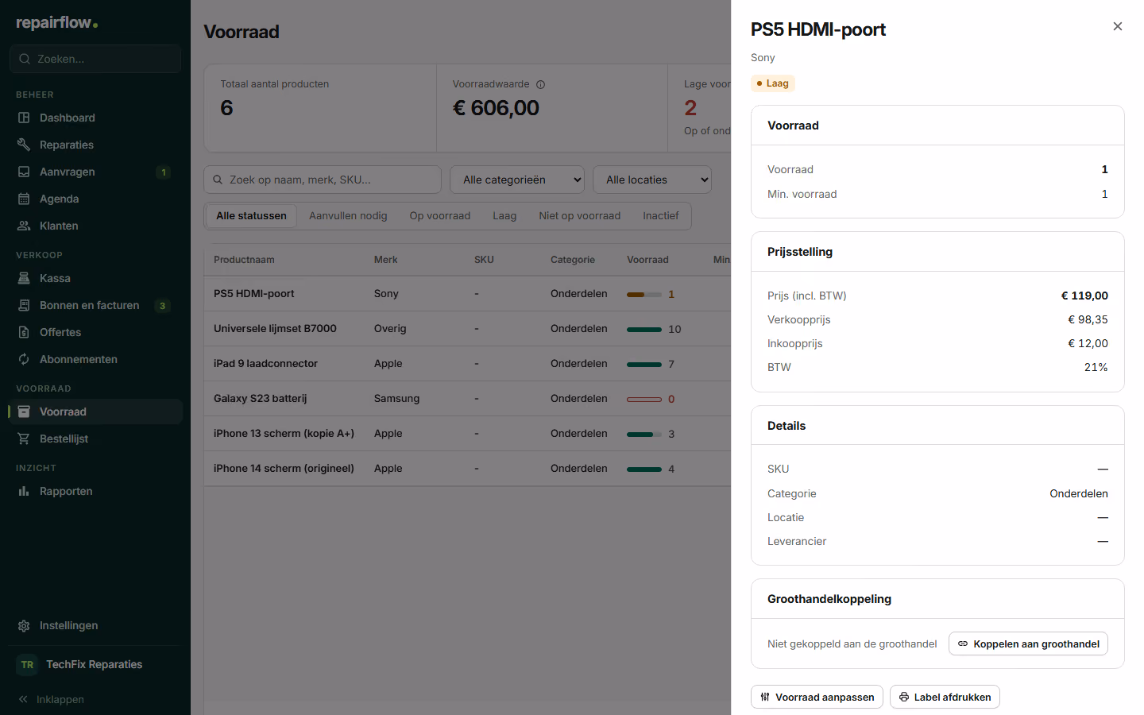Click Koppelen aan groothandel button
This screenshot has width=1144, height=715.
tap(1028, 643)
